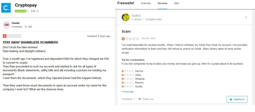This screenshot has height=112, width=255.
Task: Click the Freewallet title link
Action: pyautogui.click(x=126, y=3)
